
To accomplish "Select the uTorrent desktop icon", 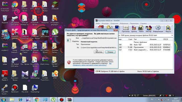I will (x=55, y=33).
